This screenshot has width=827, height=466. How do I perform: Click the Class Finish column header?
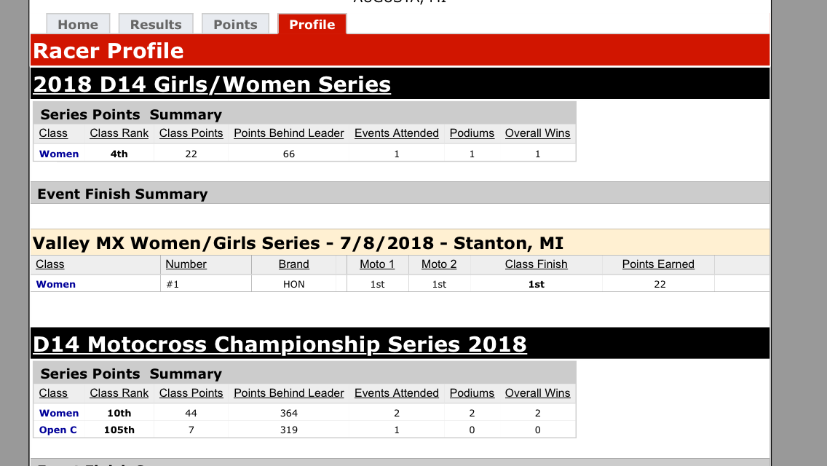(537, 264)
